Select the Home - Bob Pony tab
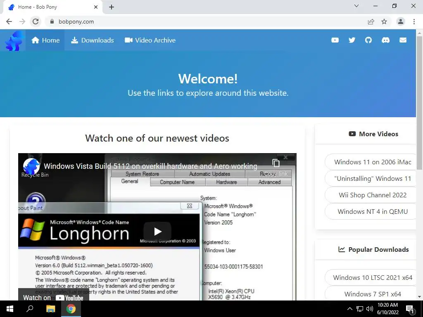The image size is (423, 317). pyautogui.click(x=52, y=7)
